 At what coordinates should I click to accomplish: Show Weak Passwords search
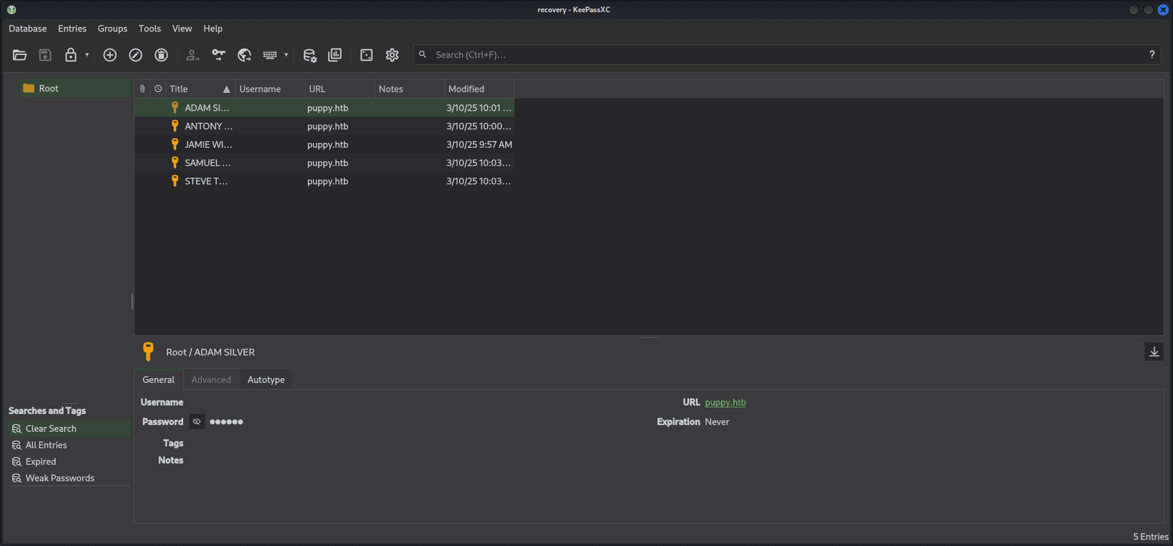click(60, 478)
